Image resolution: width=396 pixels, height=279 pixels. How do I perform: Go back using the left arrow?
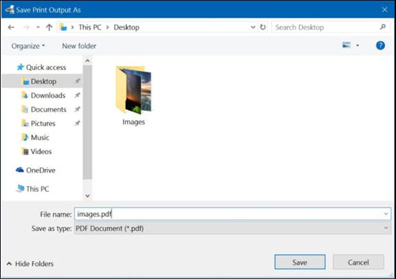coord(11,27)
